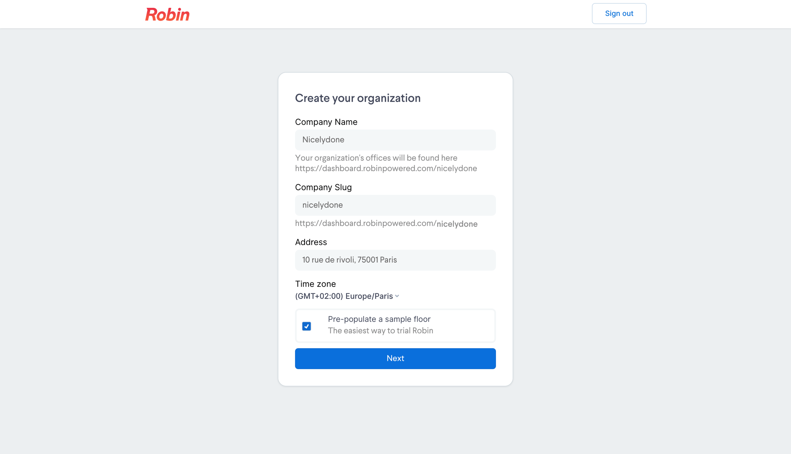
Task: Click into the Address field
Action: (395, 260)
